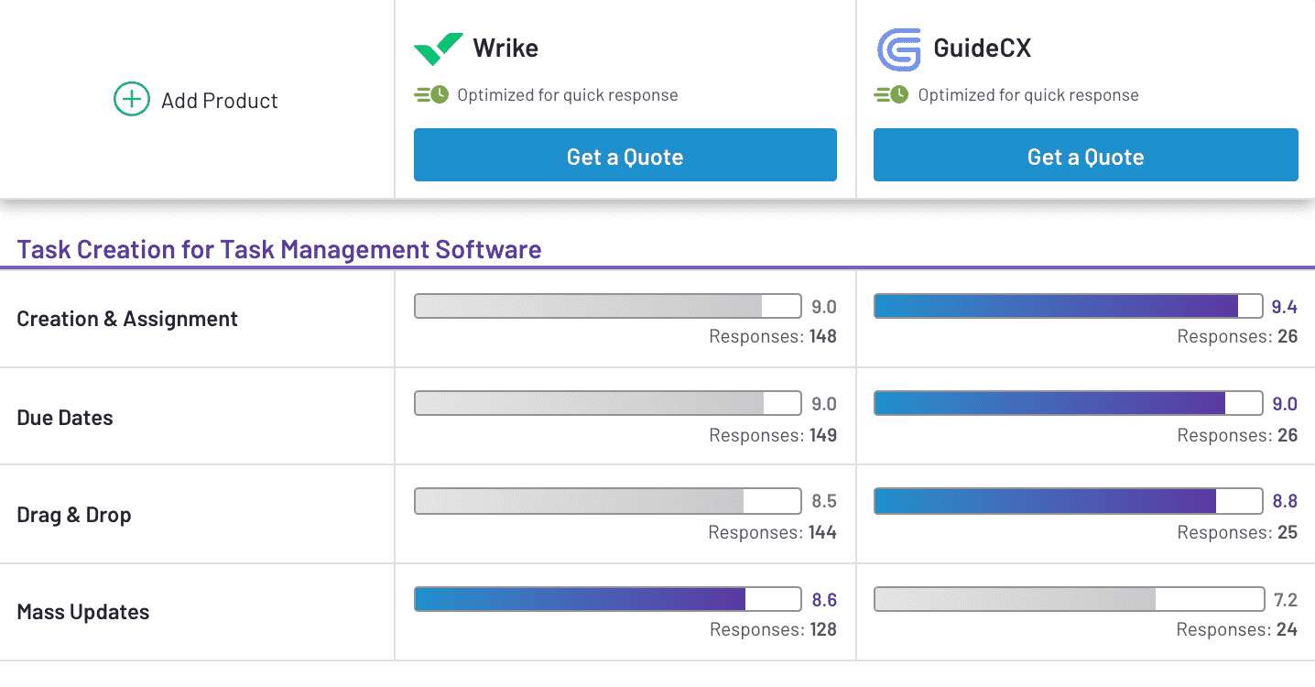Click the GuideCX logo icon
This screenshot has width=1315, height=687.
[898, 49]
